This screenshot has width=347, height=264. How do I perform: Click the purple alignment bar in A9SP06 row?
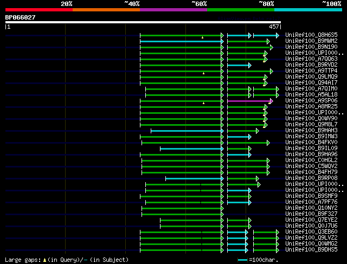250,101
